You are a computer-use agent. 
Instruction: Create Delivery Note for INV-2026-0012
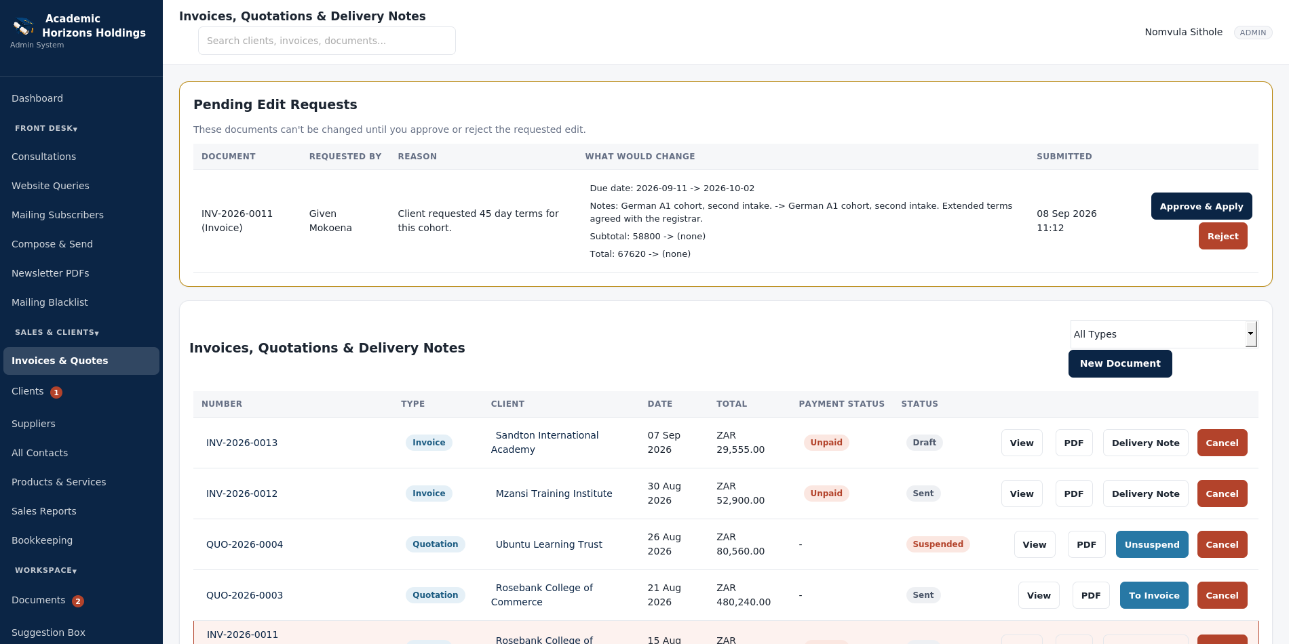(x=1145, y=494)
